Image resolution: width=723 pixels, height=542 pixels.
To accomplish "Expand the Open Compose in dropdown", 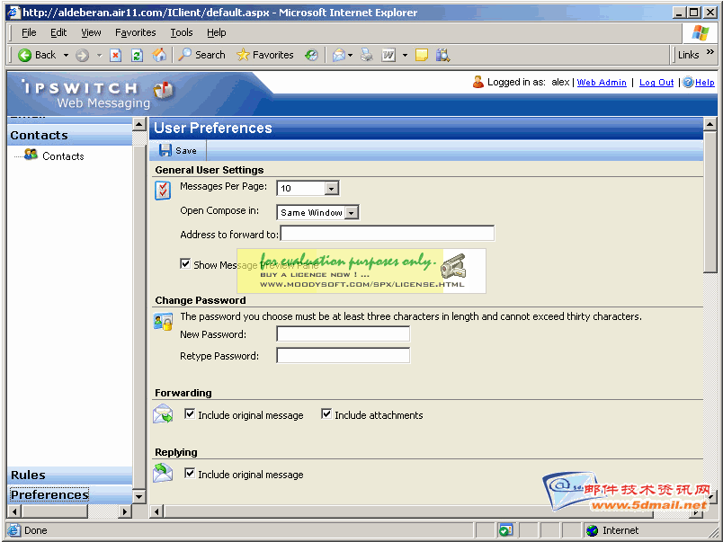I will click(352, 213).
